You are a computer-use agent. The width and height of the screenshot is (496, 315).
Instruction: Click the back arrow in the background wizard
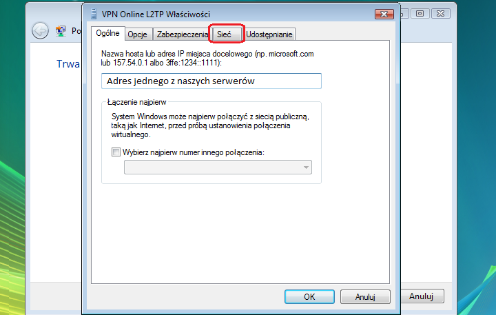coord(40,31)
